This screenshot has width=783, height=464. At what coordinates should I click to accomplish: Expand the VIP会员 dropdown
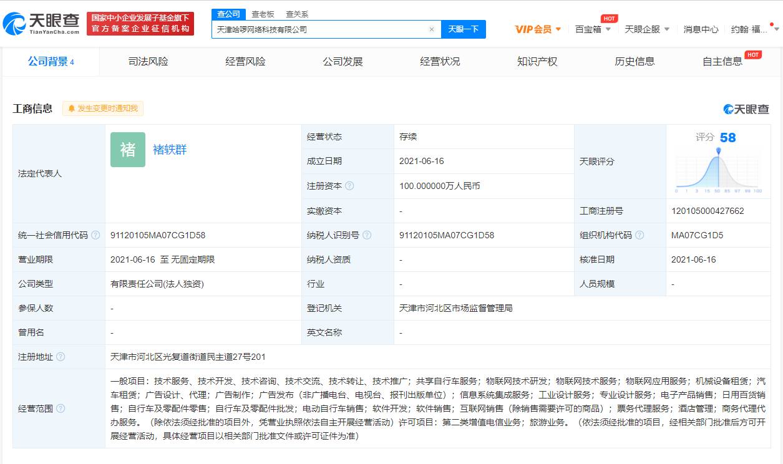coord(538,29)
